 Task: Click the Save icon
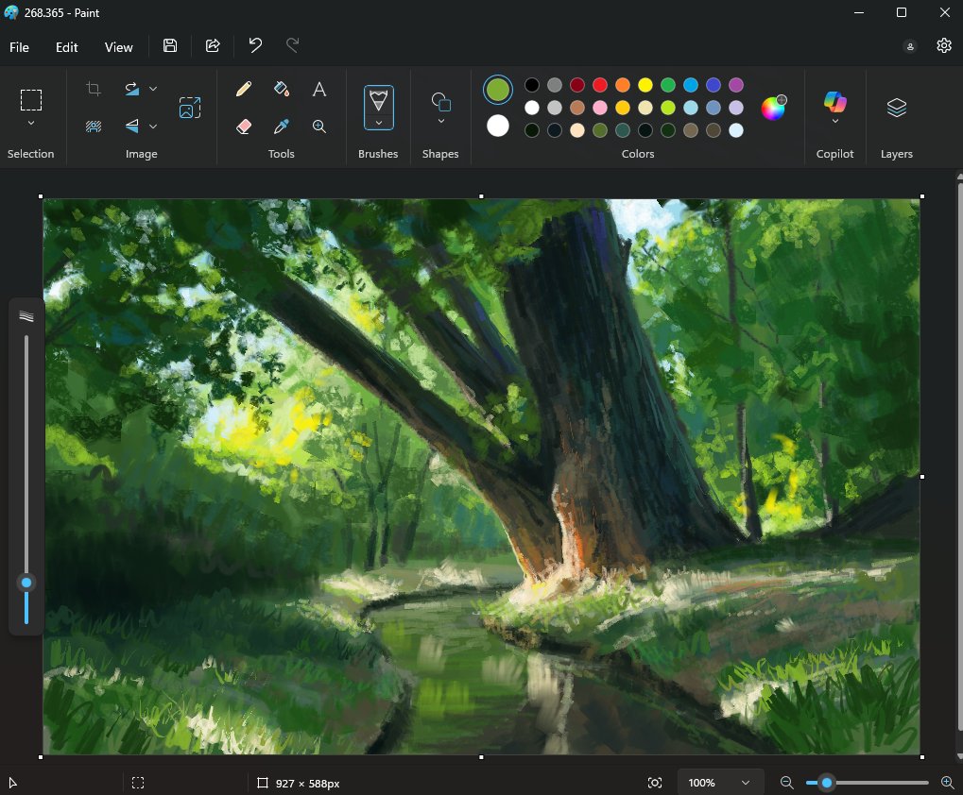click(170, 45)
